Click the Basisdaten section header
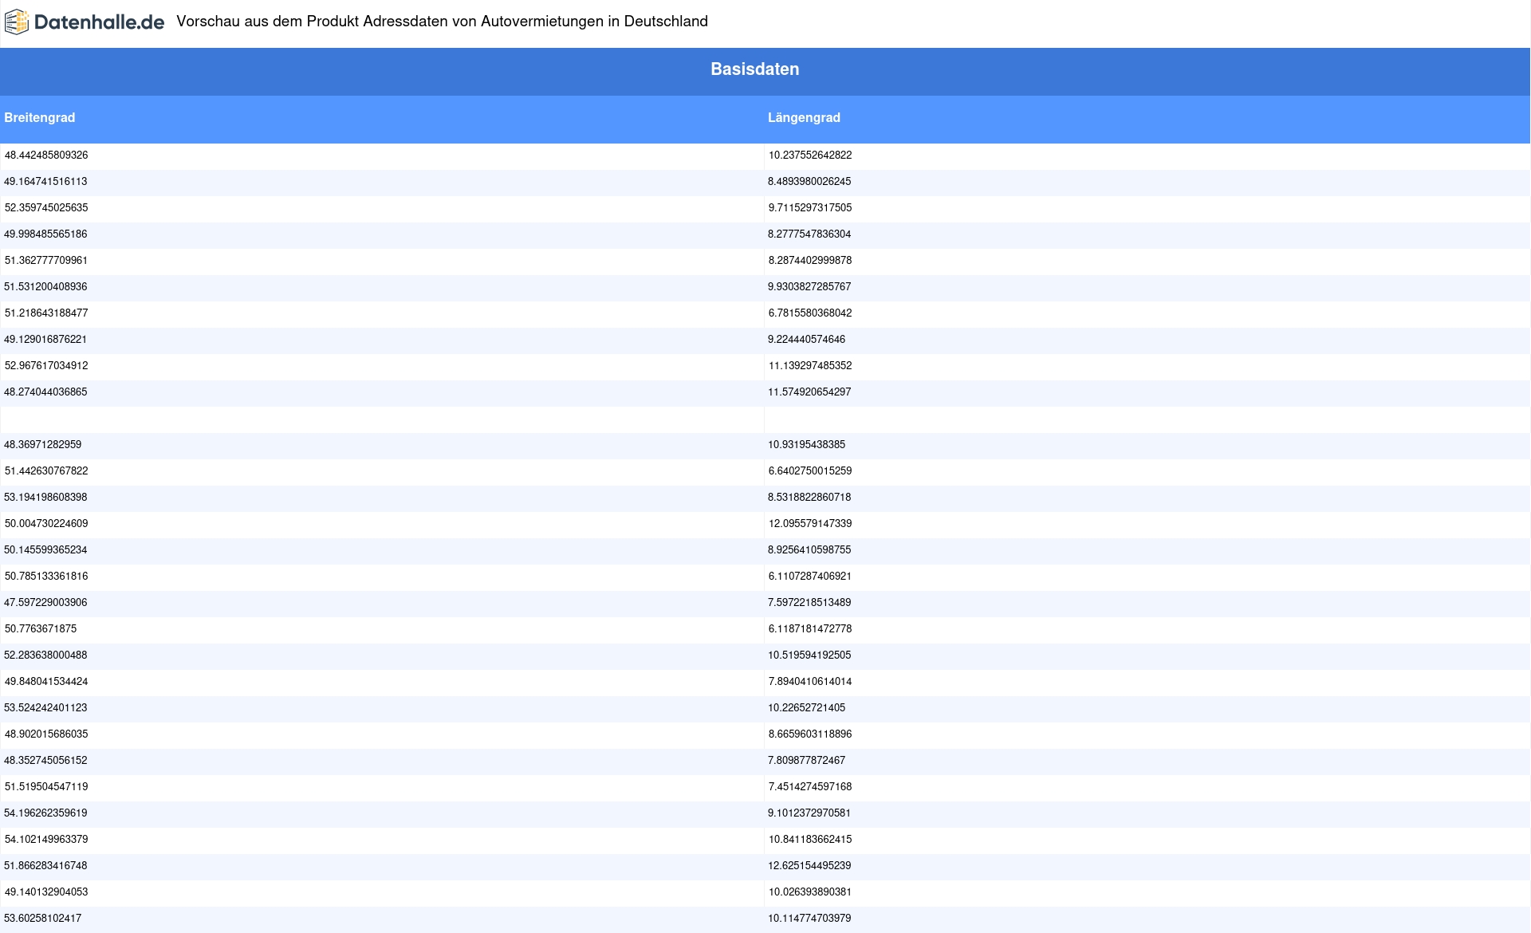 pyautogui.click(x=754, y=69)
